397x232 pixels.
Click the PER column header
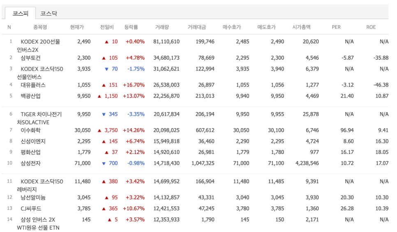(336, 27)
